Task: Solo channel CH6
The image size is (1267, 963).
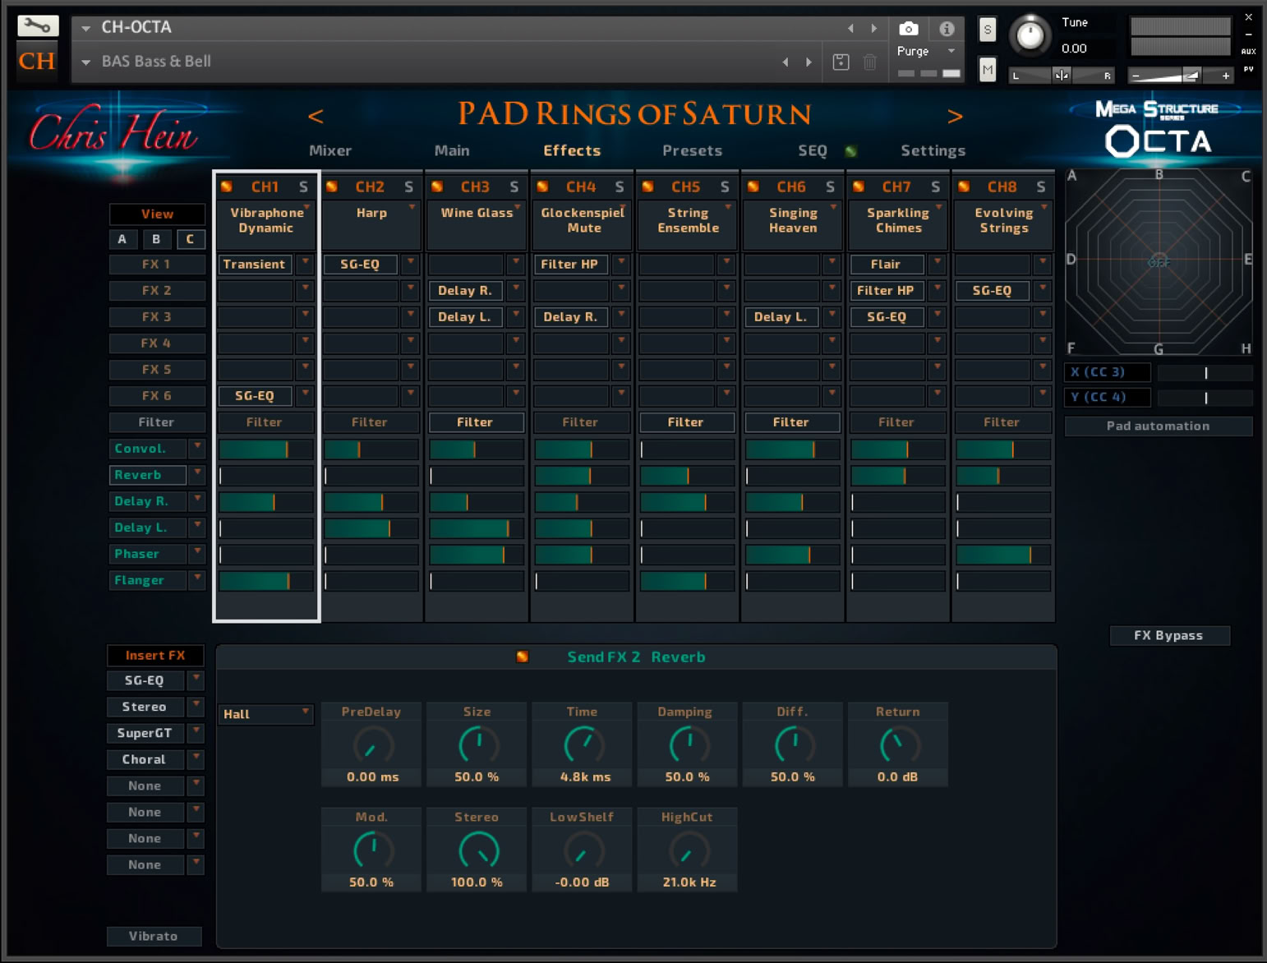Action: click(830, 187)
